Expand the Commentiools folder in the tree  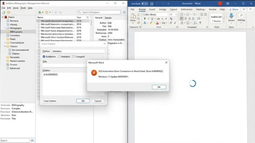(x=5, y=43)
